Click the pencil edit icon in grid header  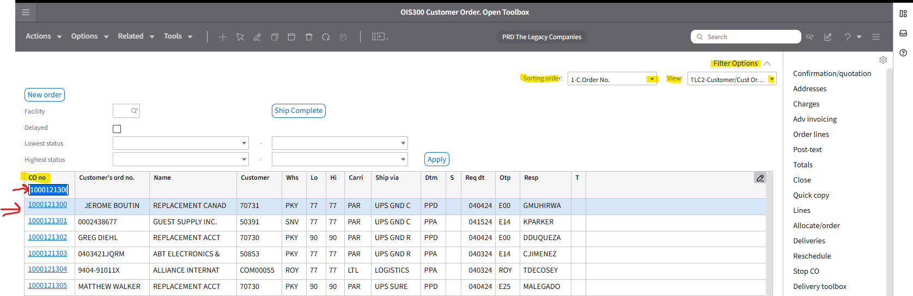click(x=760, y=178)
